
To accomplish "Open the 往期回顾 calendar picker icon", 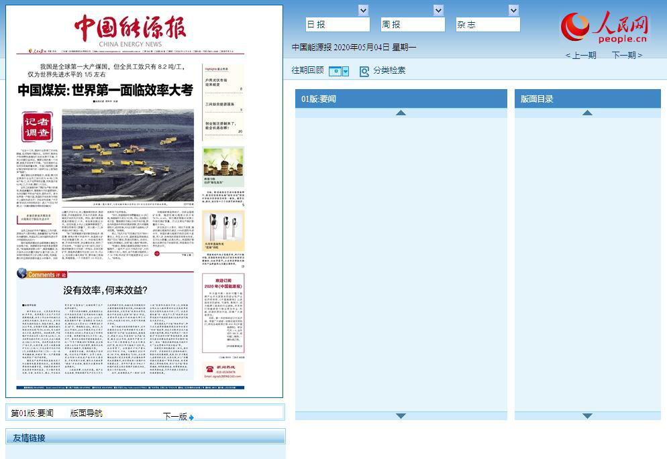I will (x=339, y=71).
